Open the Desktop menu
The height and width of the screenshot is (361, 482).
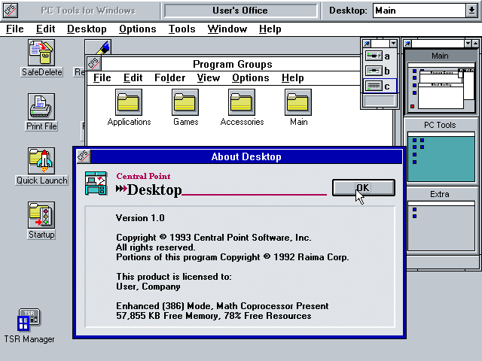coord(87,29)
